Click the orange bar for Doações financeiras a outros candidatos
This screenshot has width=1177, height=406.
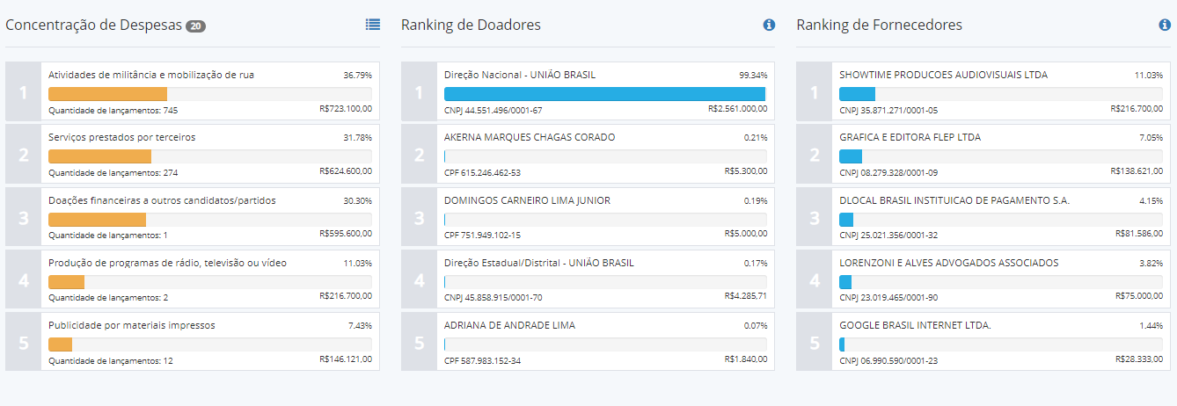(97, 220)
